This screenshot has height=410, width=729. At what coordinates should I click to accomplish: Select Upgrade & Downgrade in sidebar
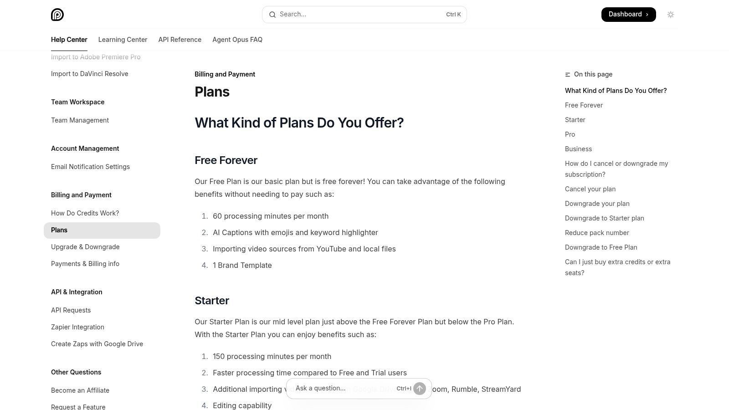(85, 247)
